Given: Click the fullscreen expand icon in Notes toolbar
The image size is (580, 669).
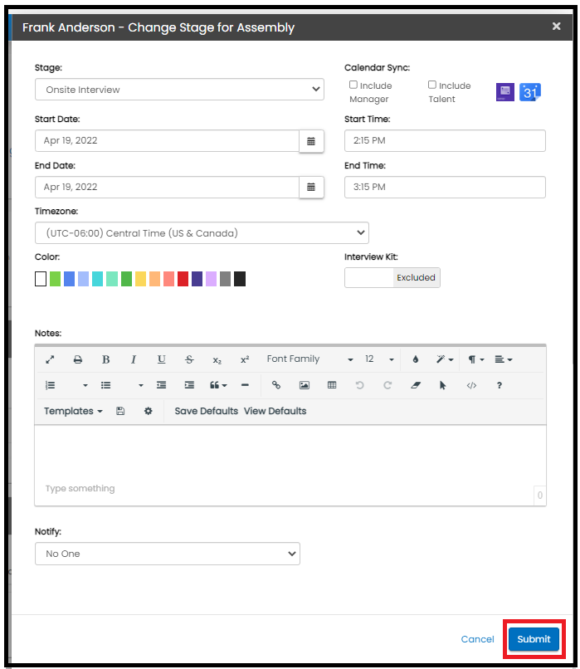Looking at the screenshot, I should coord(50,359).
